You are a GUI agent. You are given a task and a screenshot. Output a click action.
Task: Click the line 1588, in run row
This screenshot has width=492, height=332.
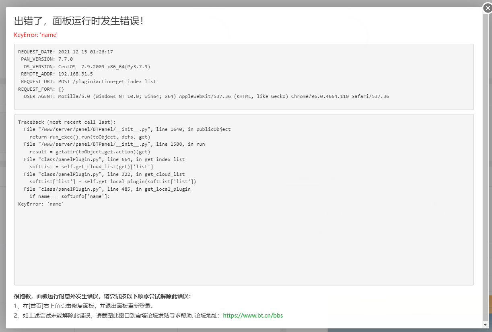click(x=114, y=144)
